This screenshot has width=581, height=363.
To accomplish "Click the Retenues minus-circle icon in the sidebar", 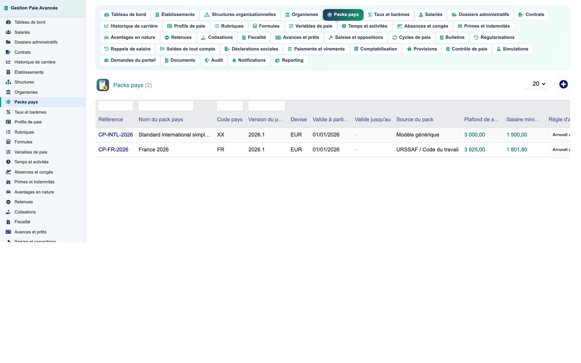I will pyautogui.click(x=8, y=202).
